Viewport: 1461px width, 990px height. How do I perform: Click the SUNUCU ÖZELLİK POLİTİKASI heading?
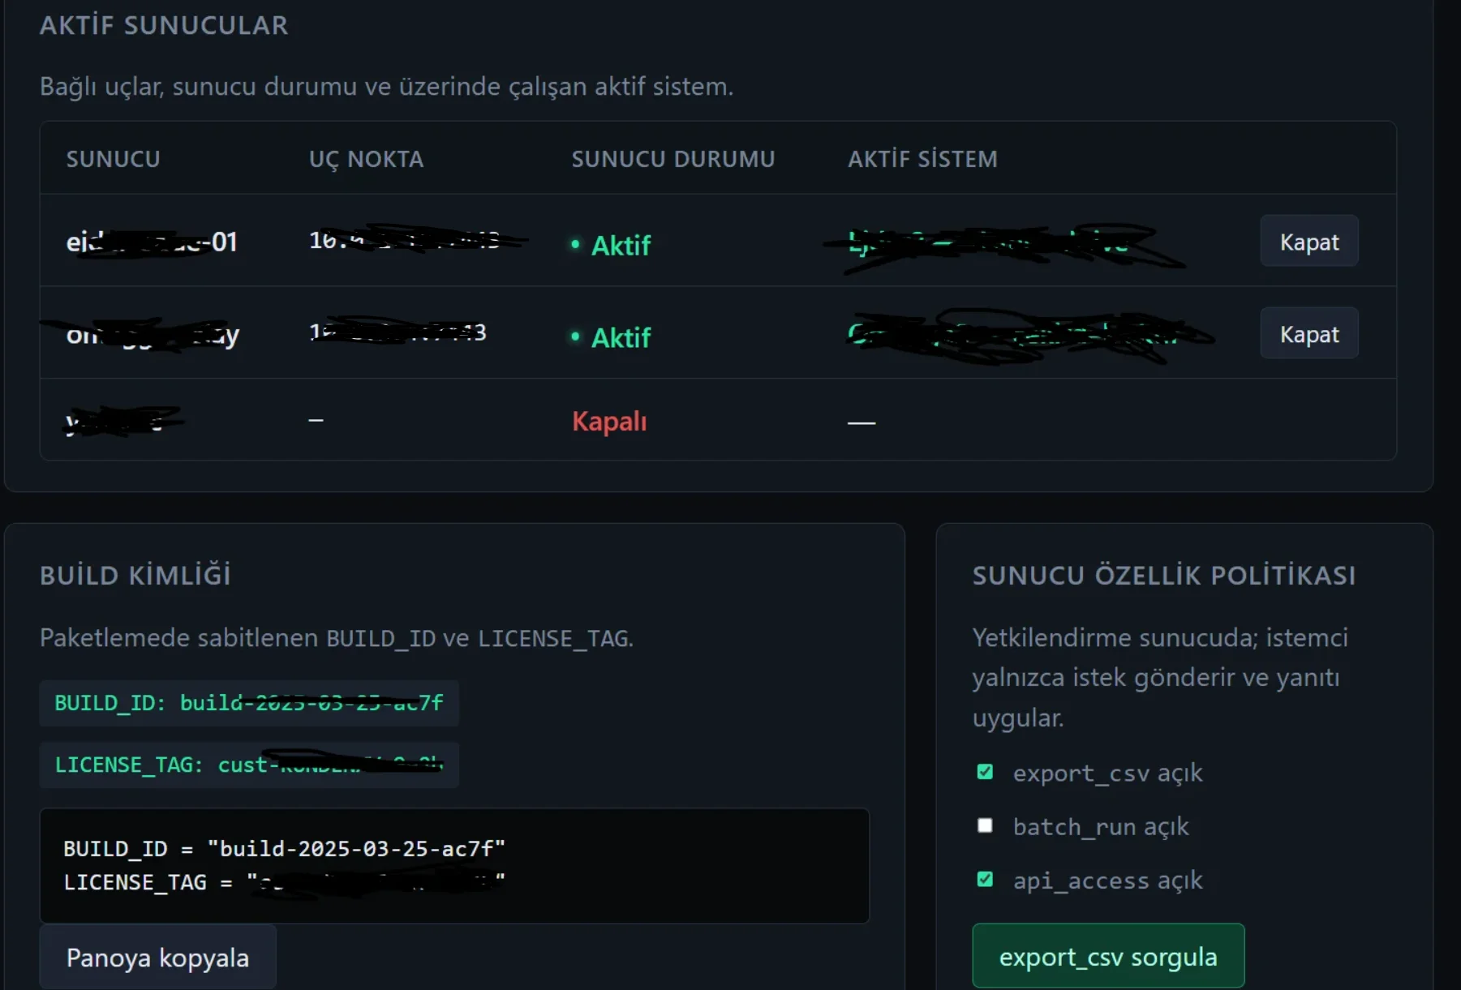click(1164, 576)
